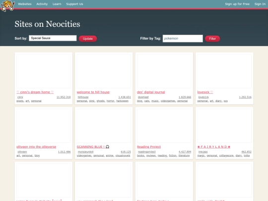
Task: Open the des' digital journal link
Action: [151, 92]
